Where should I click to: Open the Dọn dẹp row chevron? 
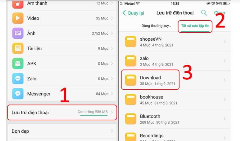[112, 131]
